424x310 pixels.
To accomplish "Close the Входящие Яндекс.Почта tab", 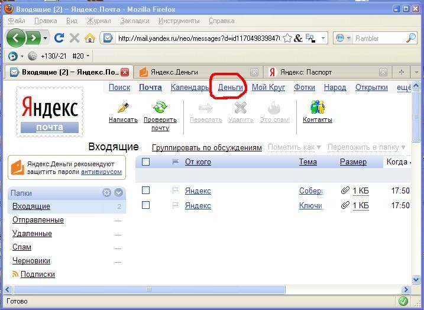I will [x=124, y=72].
